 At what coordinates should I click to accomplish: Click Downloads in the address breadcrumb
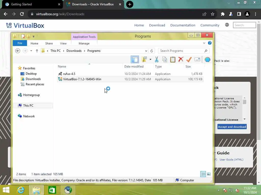pos(74,51)
